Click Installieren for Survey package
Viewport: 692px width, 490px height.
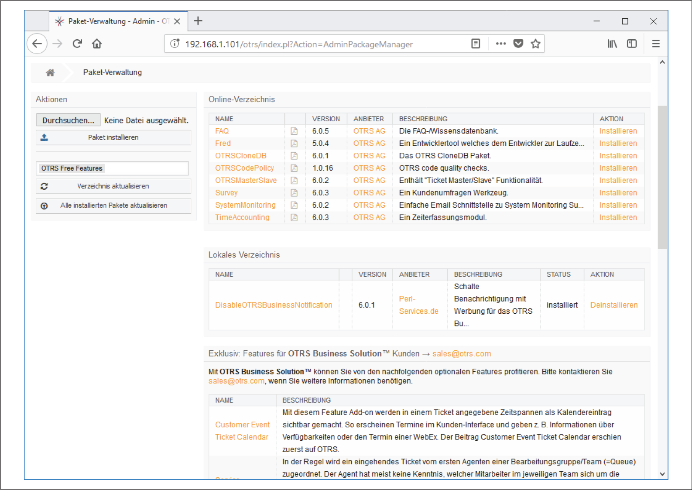coord(618,192)
